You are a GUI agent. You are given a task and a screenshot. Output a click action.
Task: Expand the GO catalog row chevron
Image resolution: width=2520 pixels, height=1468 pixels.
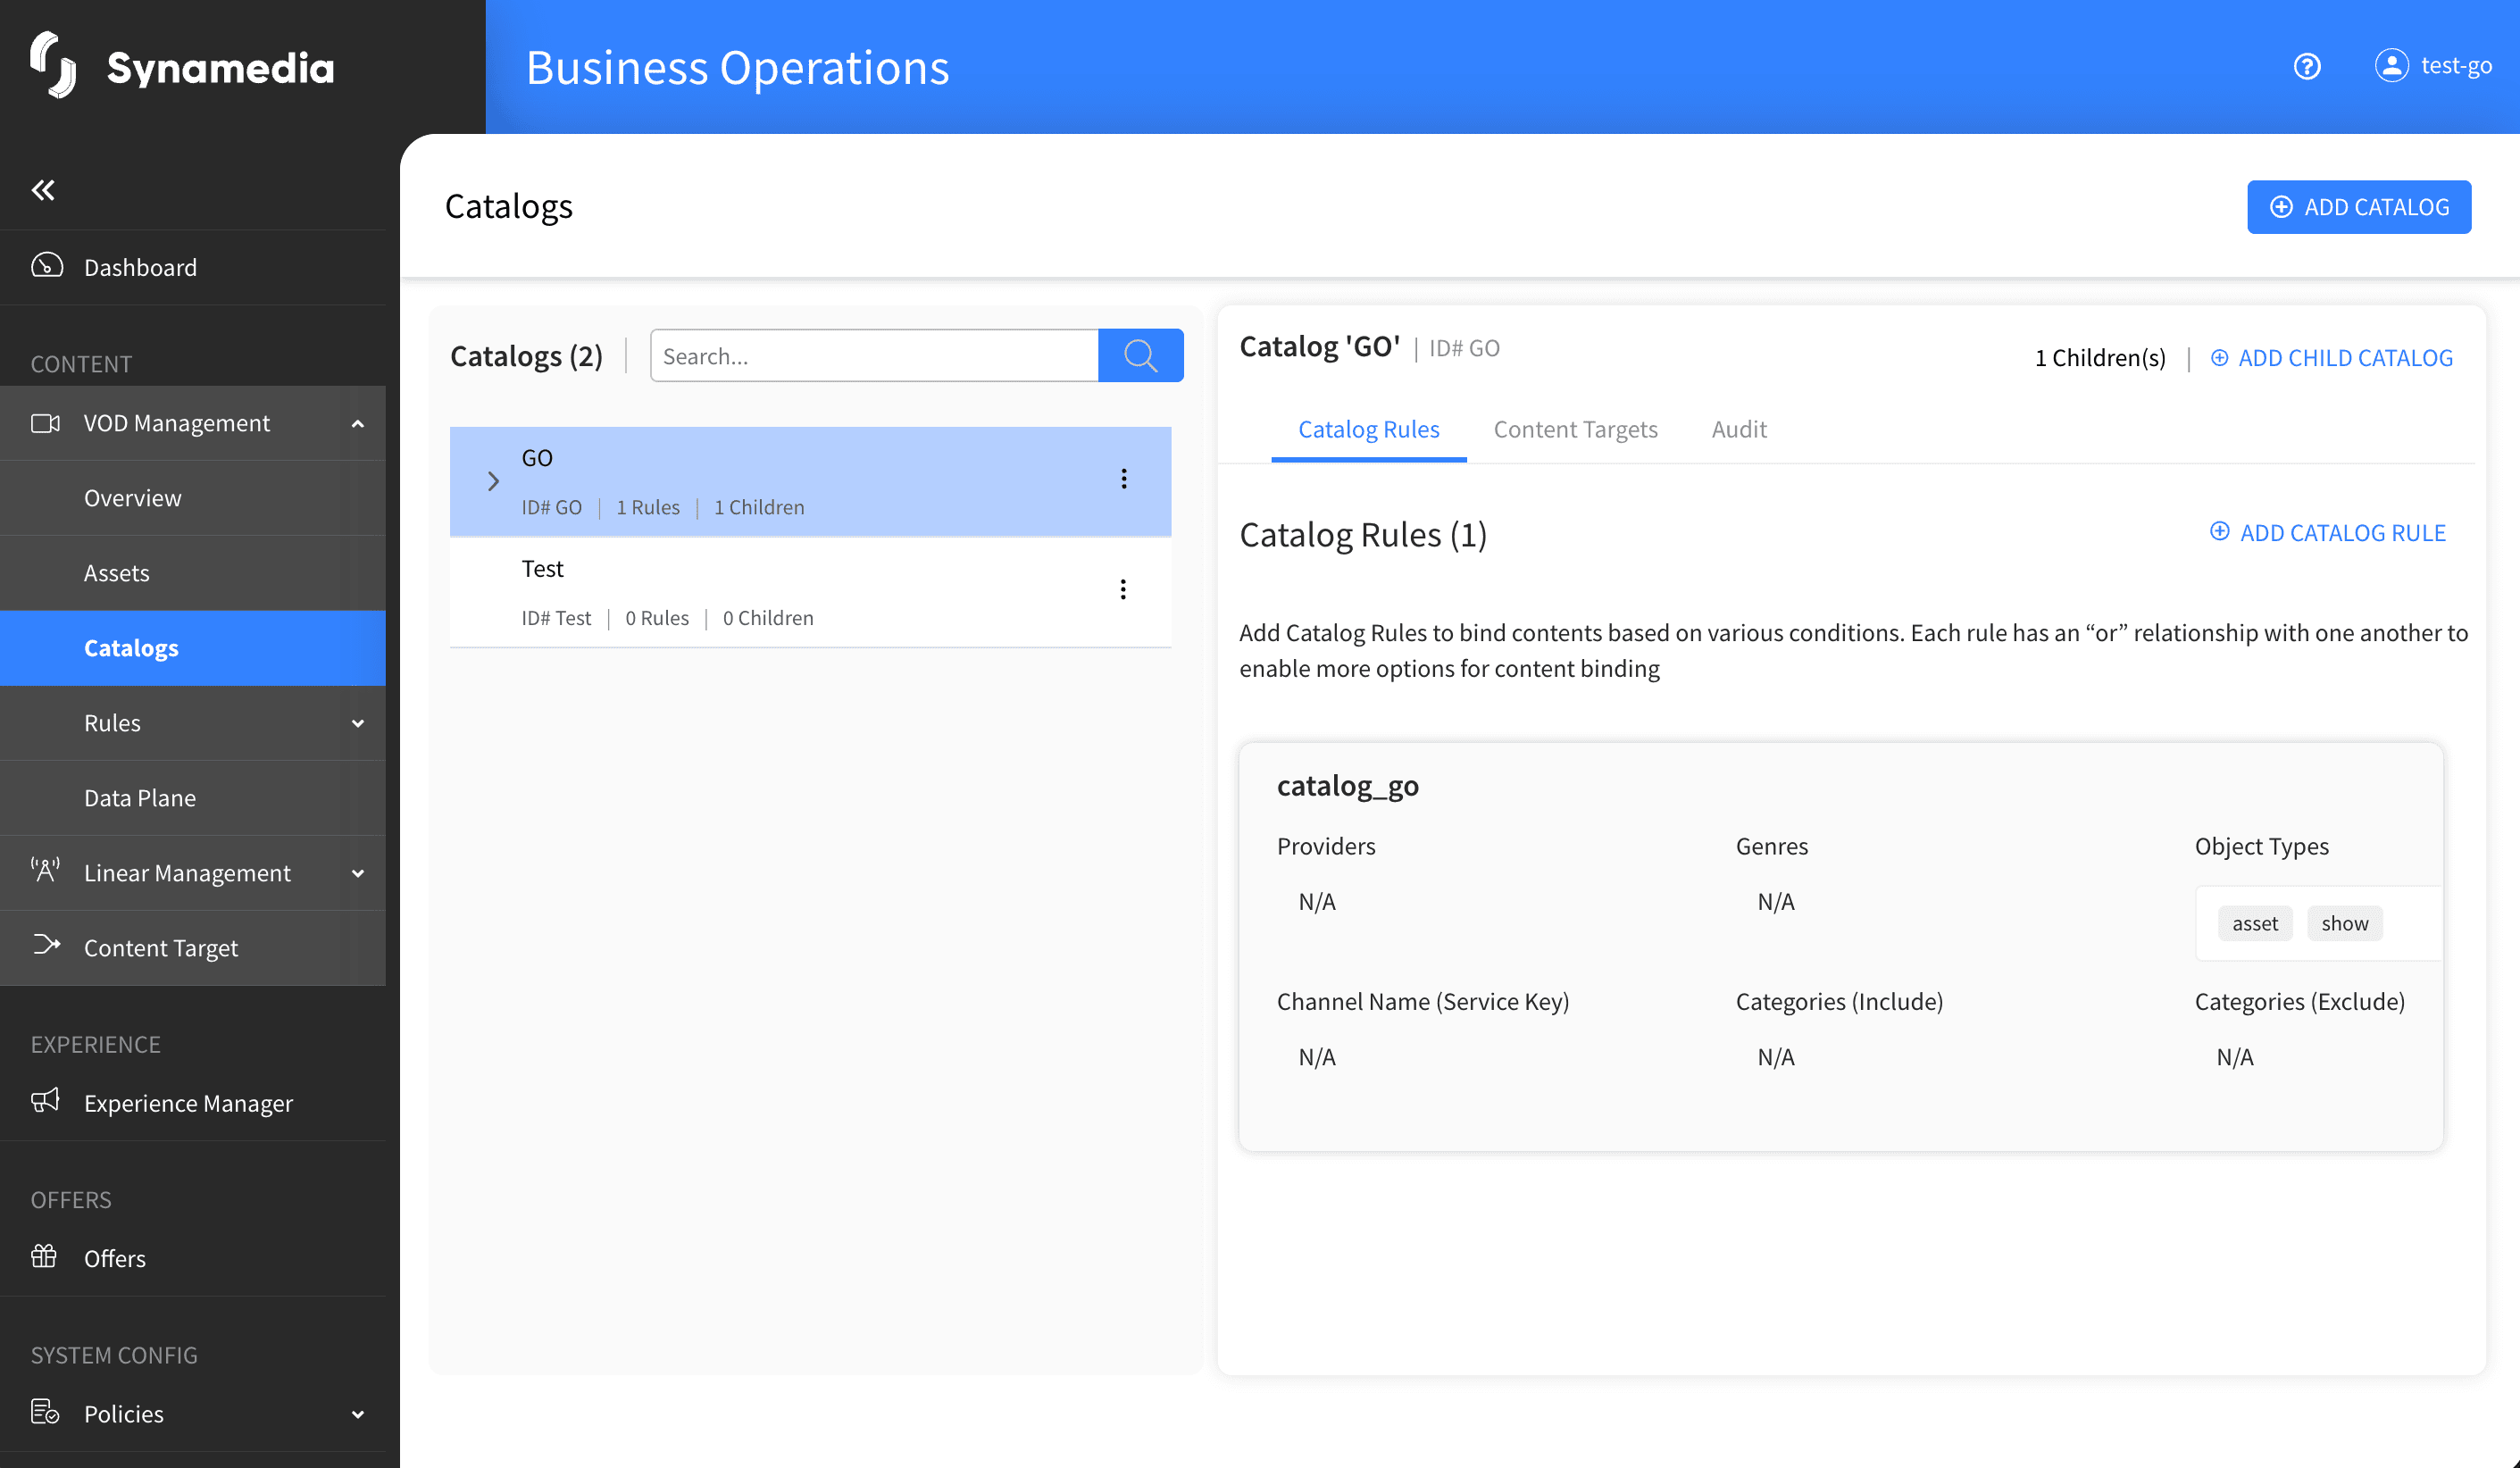coord(493,482)
